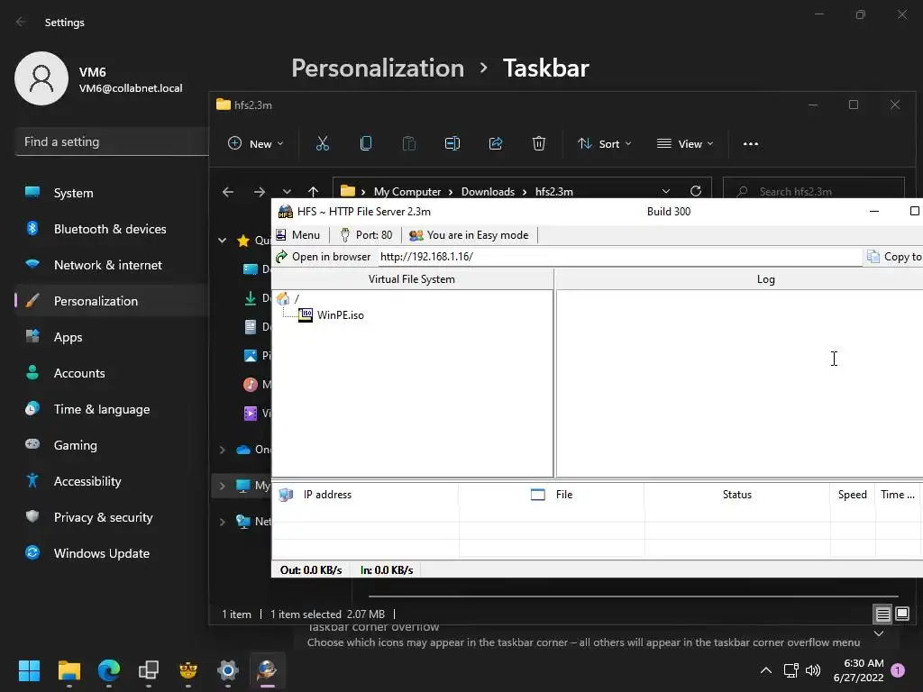Switch from Easy mode in HFS toolbar

point(469,235)
